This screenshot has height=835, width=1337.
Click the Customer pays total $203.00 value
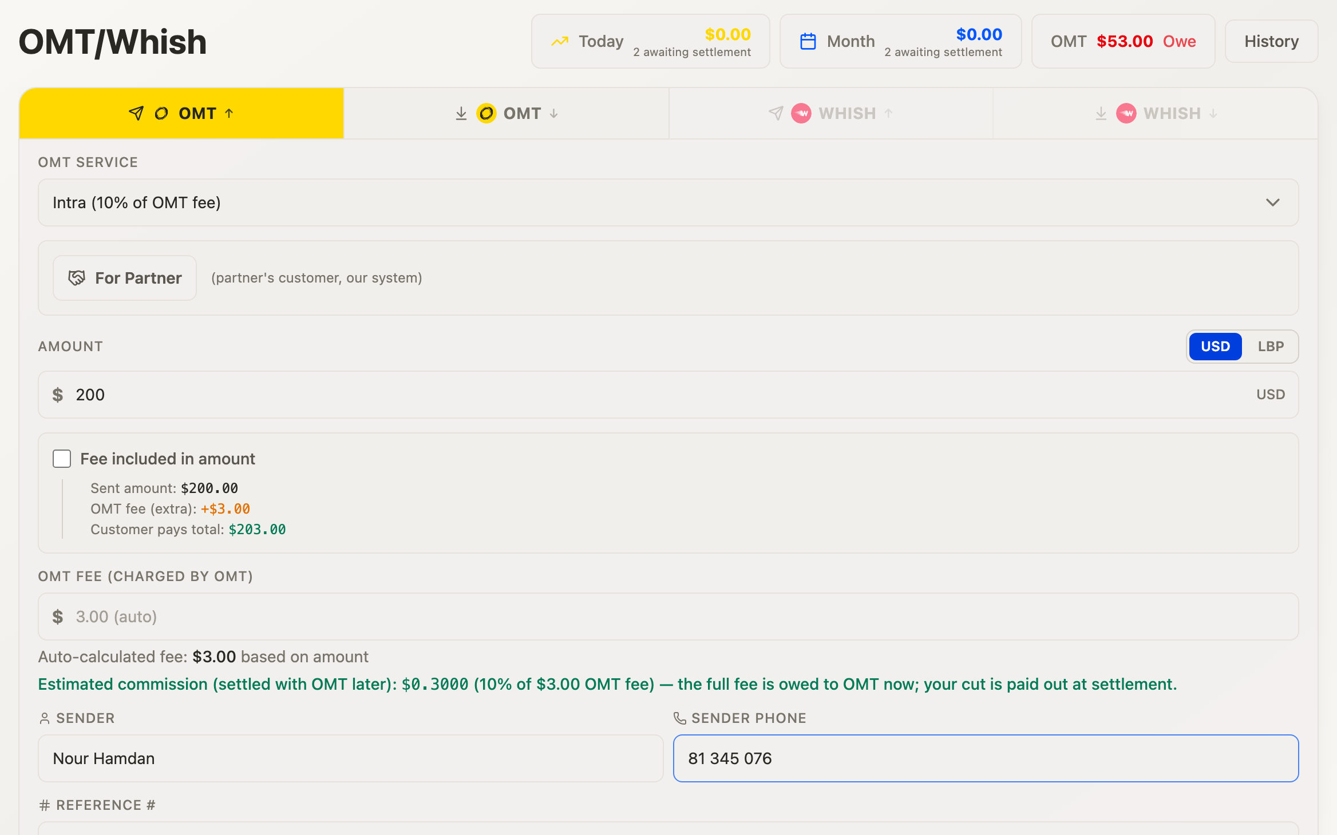[x=258, y=530]
